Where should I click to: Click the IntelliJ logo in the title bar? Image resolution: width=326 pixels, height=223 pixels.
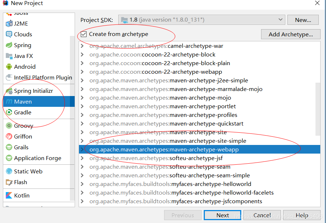(5, 3)
